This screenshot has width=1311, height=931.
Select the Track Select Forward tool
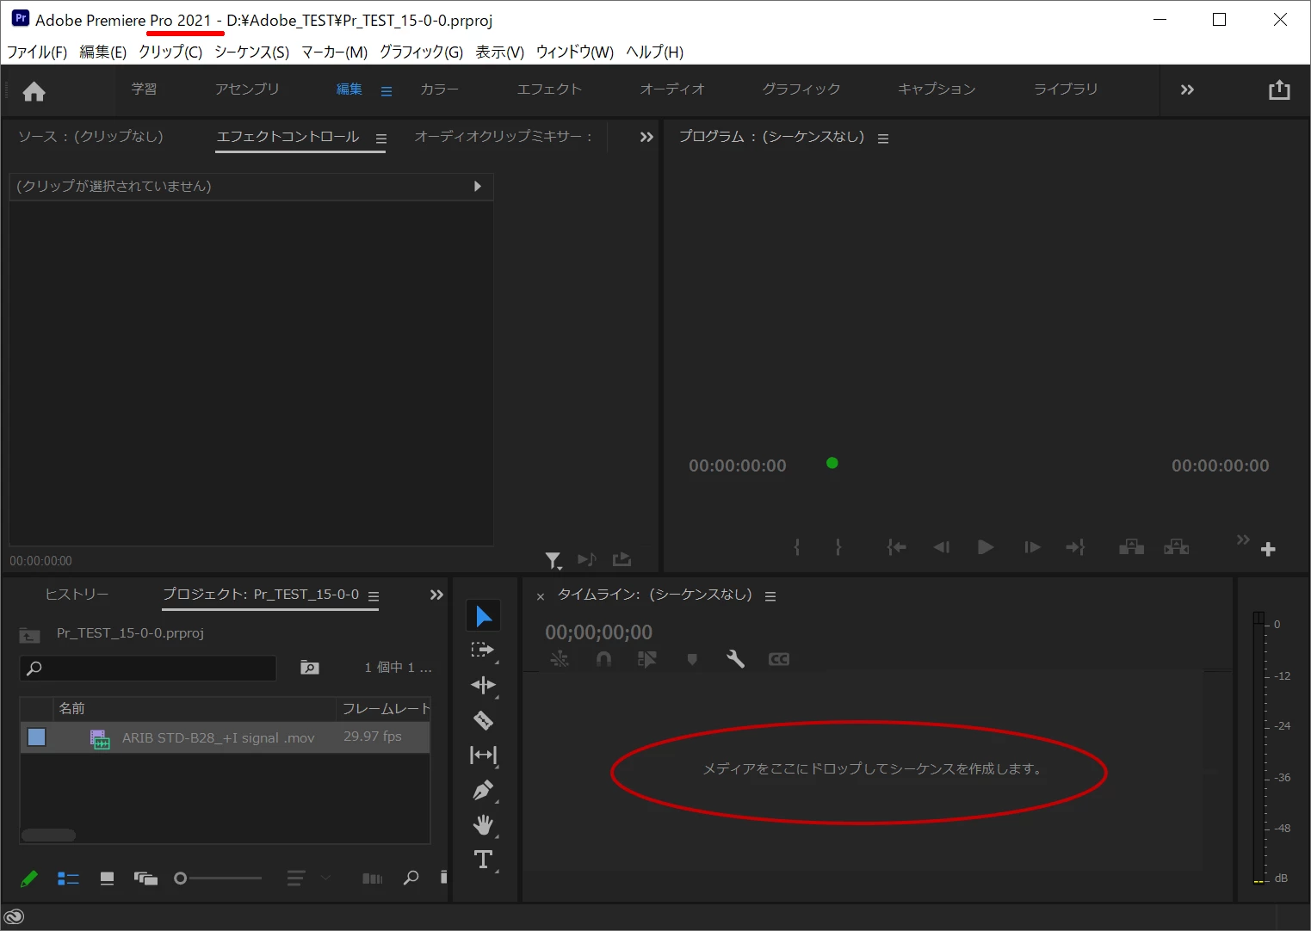click(483, 650)
